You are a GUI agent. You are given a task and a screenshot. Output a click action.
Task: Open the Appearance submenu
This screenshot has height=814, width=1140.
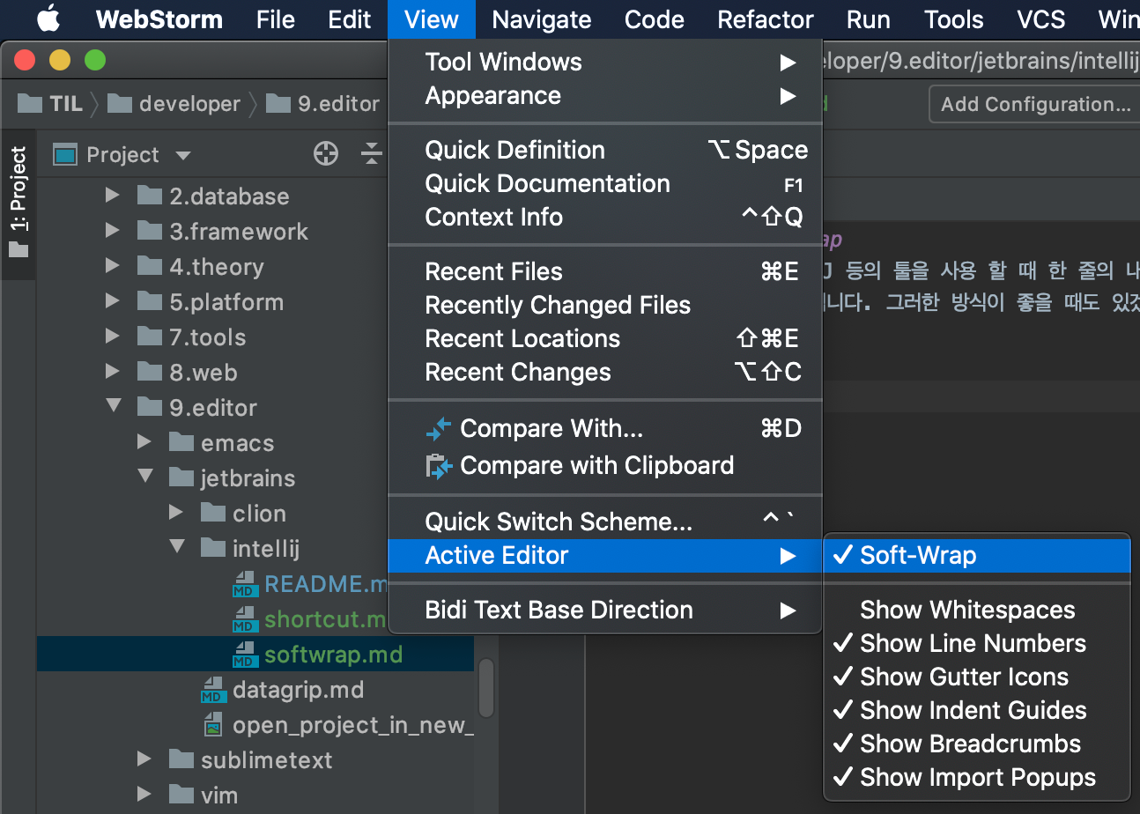pyautogui.click(x=605, y=95)
